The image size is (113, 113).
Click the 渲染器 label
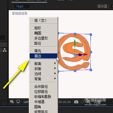coord(103,6)
